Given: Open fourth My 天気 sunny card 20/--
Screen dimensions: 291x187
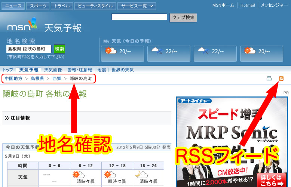Looking at the screenshot, I should point(261,53).
